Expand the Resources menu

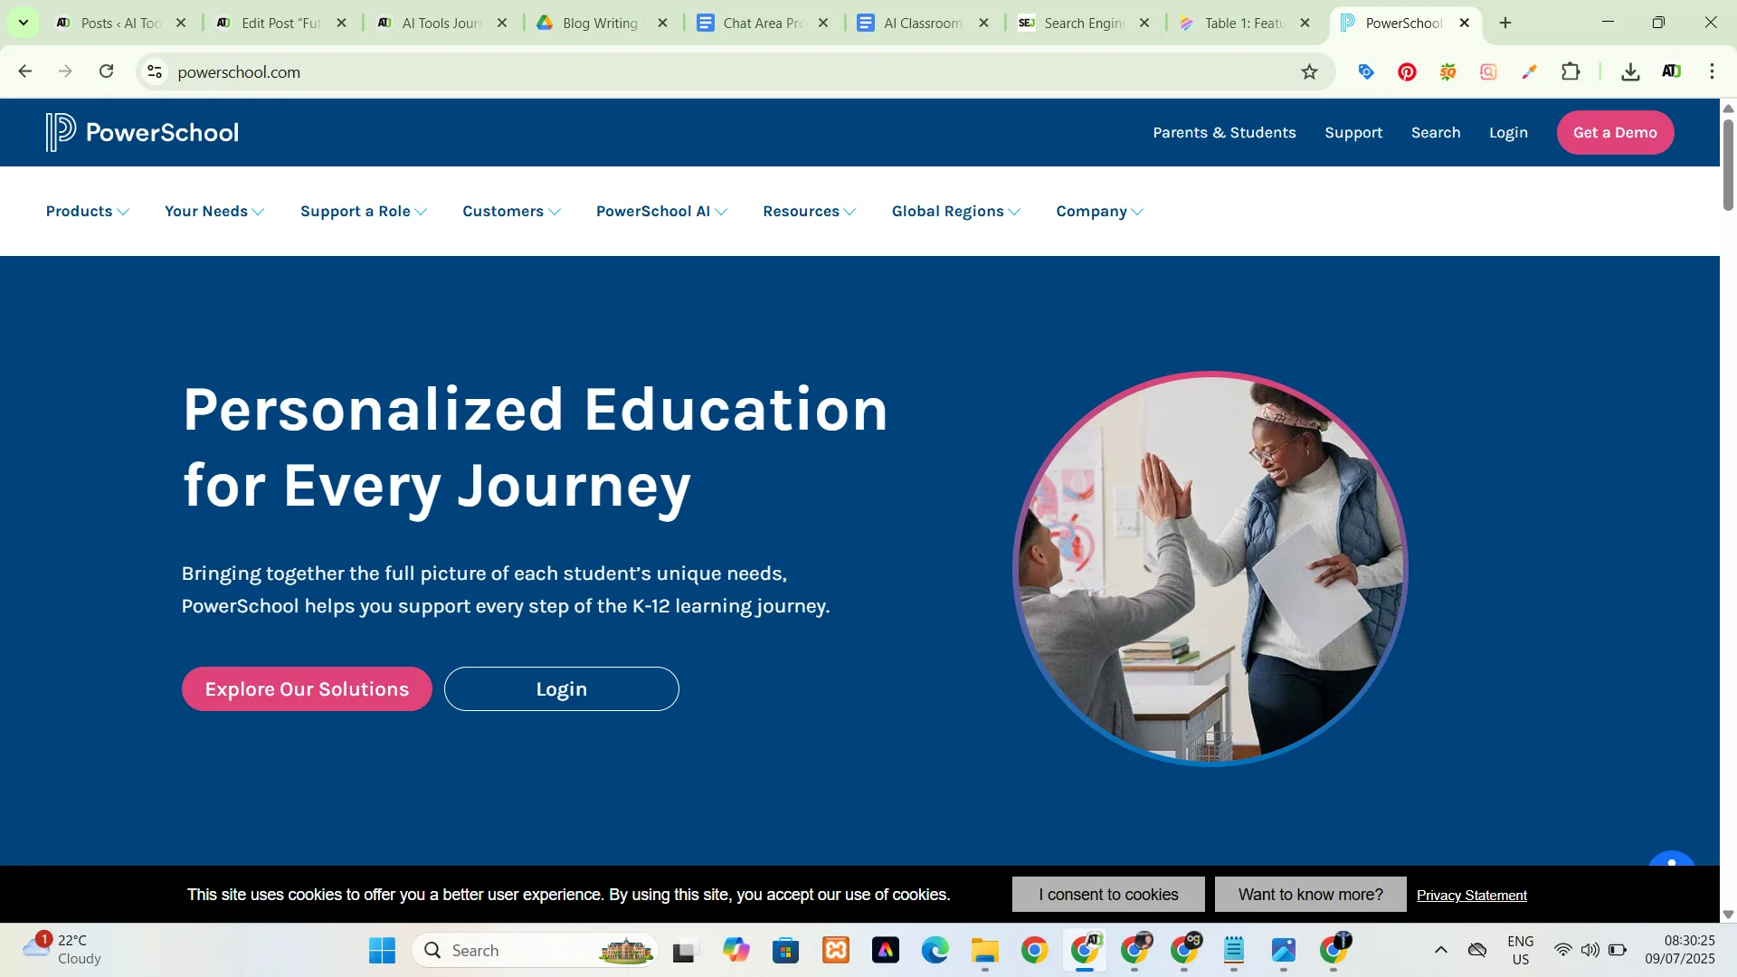(x=810, y=211)
